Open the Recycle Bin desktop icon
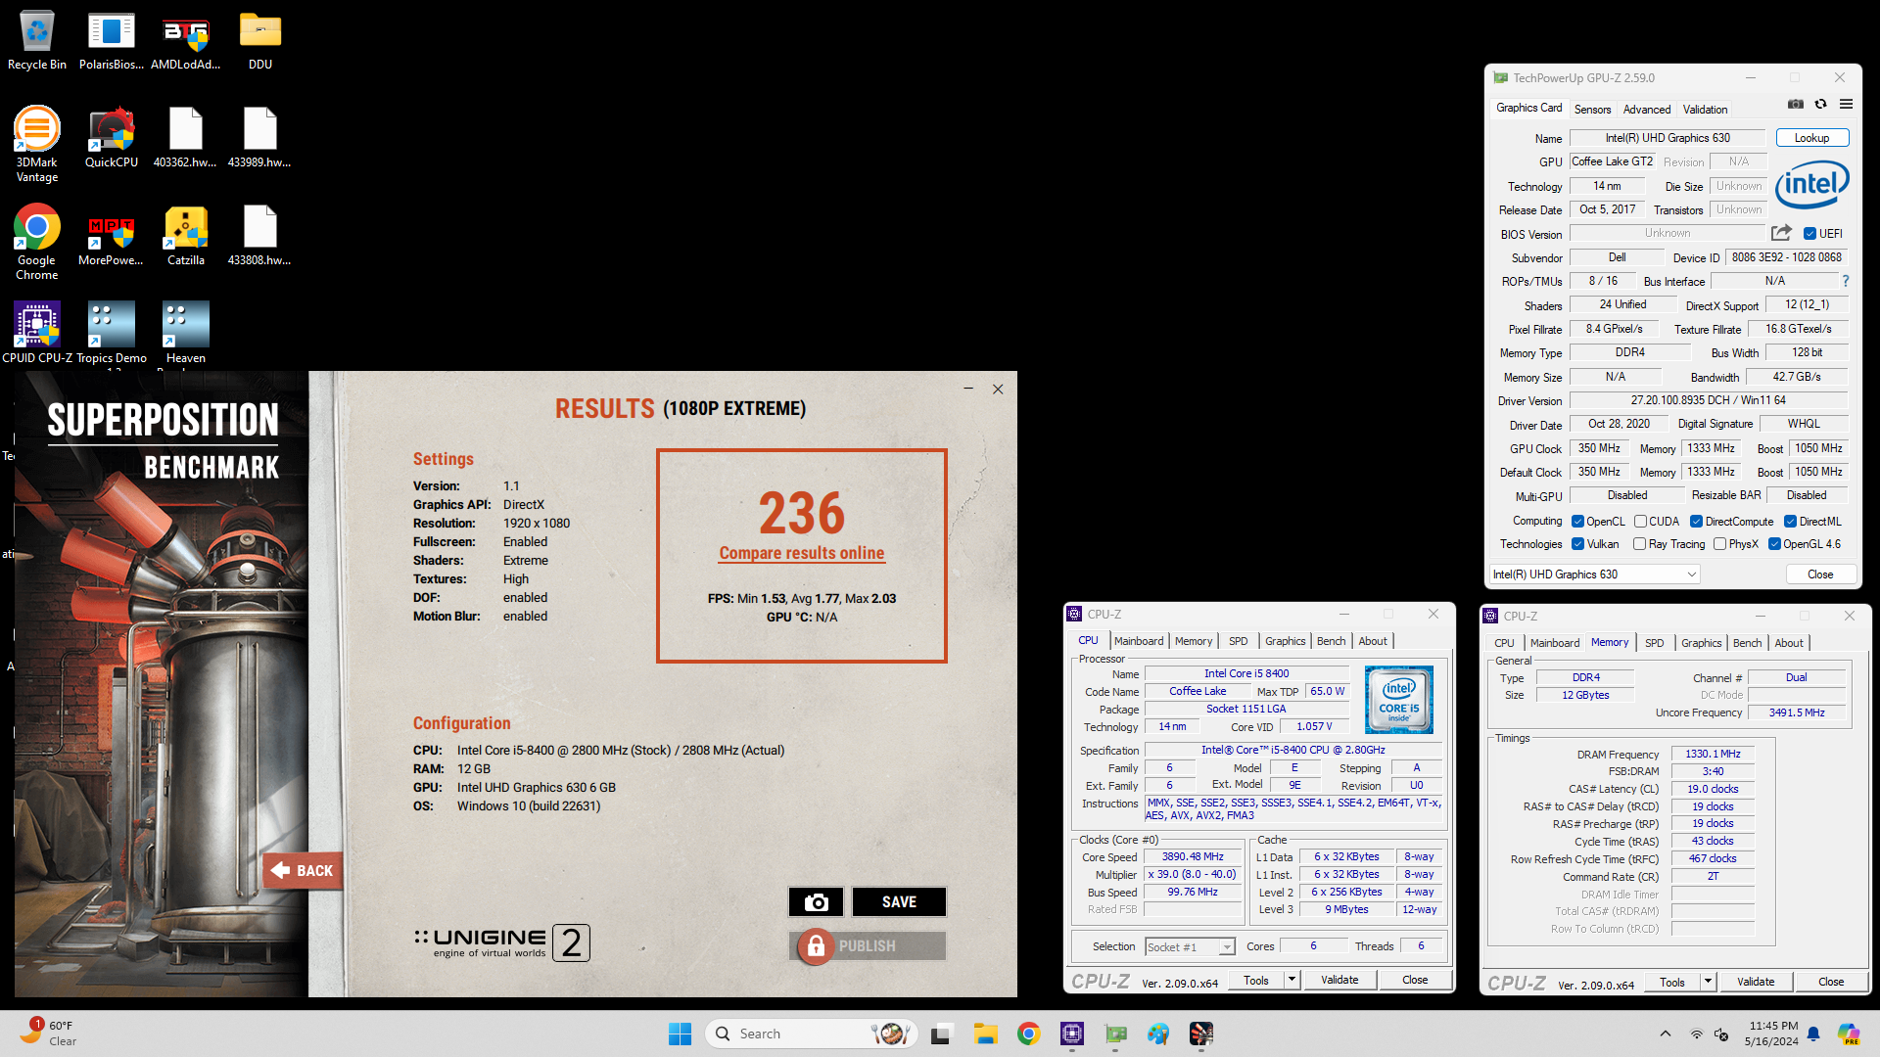Viewport: 1880px width, 1057px height. [37, 41]
